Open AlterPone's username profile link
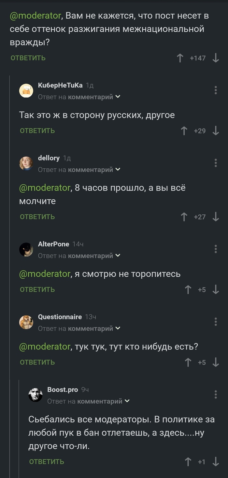This screenshot has height=478, width=228. 53,244
